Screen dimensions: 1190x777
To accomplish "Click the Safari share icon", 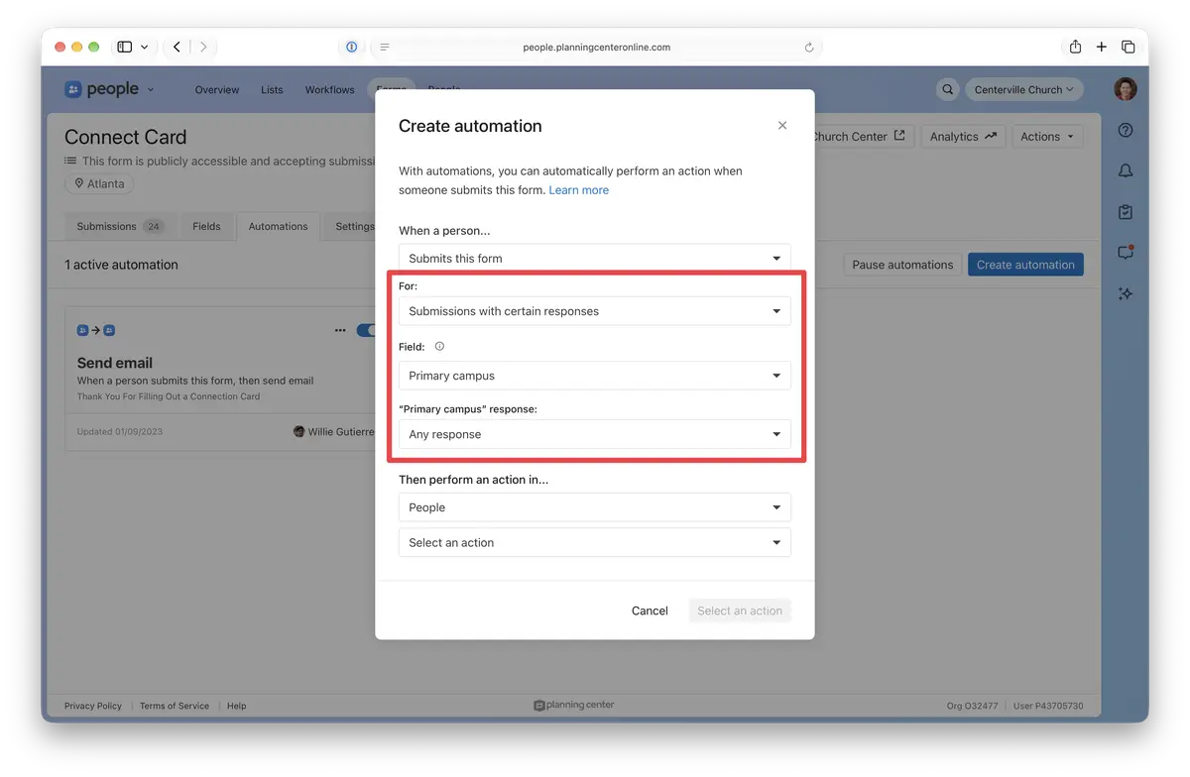I will pyautogui.click(x=1075, y=47).
